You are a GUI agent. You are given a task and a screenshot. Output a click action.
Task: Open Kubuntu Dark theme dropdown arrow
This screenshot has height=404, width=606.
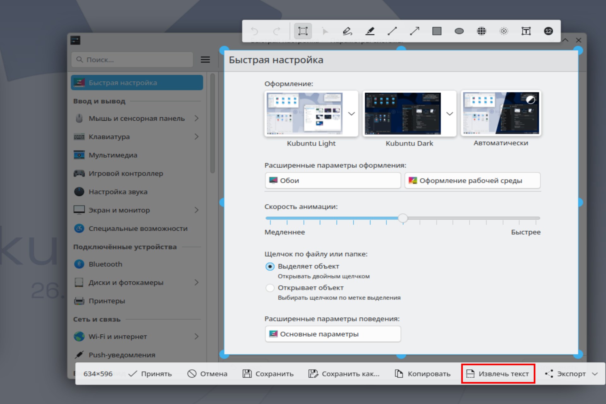tap(449, 114)
